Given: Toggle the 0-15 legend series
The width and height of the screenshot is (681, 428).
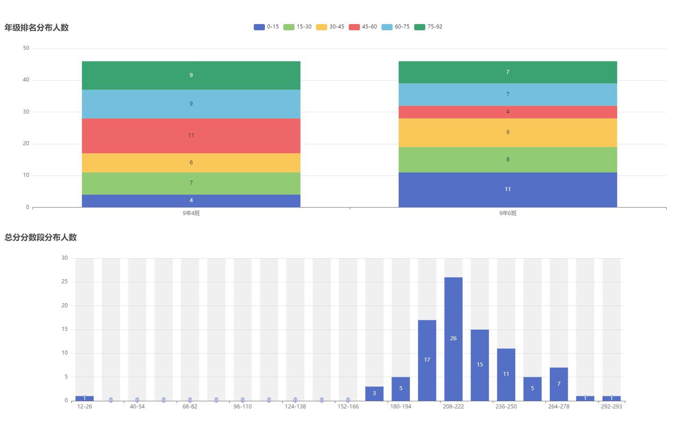Looking at the screenshot, I should tap(266, 27).
